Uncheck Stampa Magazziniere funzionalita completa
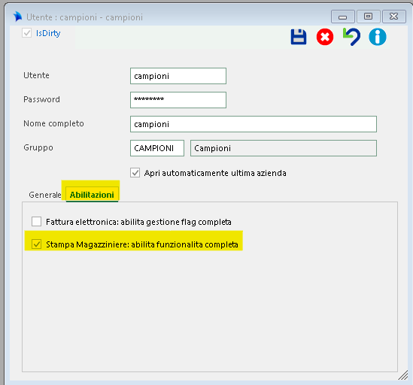 click(x=36, y=244)
